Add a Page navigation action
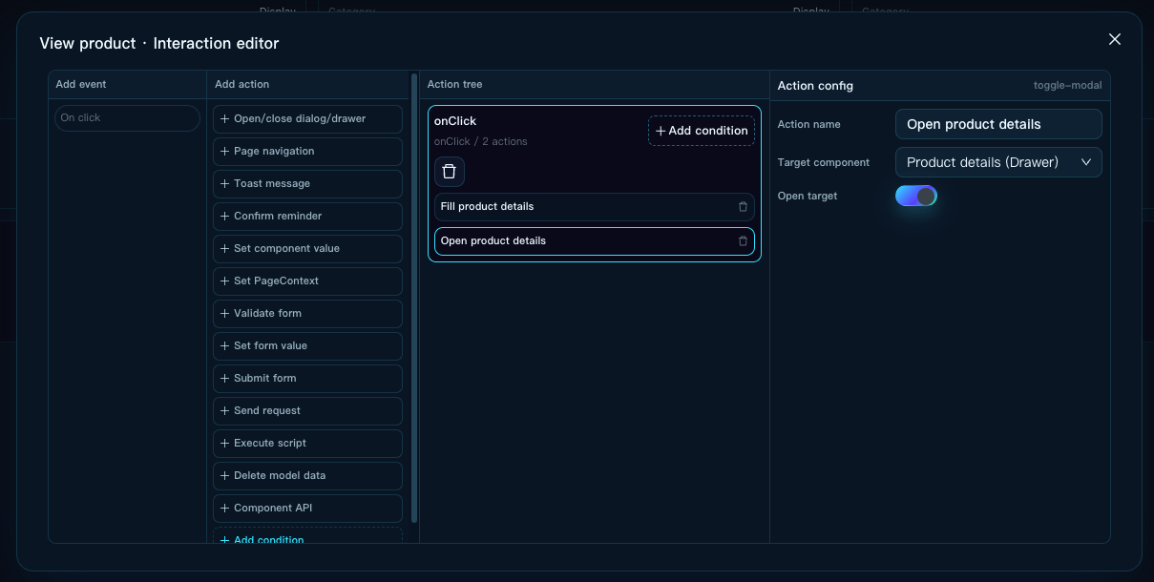1154x582 pixels. (x=307, y=151)
